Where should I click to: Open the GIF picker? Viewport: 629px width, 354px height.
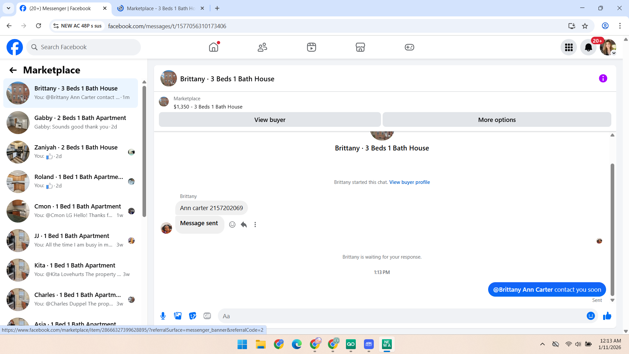(207, 316)
